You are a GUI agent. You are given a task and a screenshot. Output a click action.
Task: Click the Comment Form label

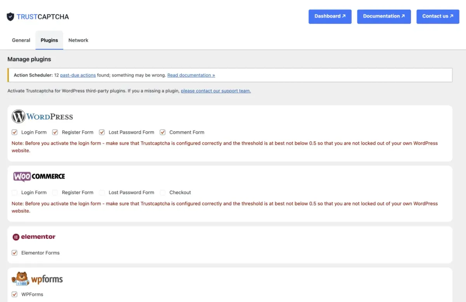tap(187, 132)
